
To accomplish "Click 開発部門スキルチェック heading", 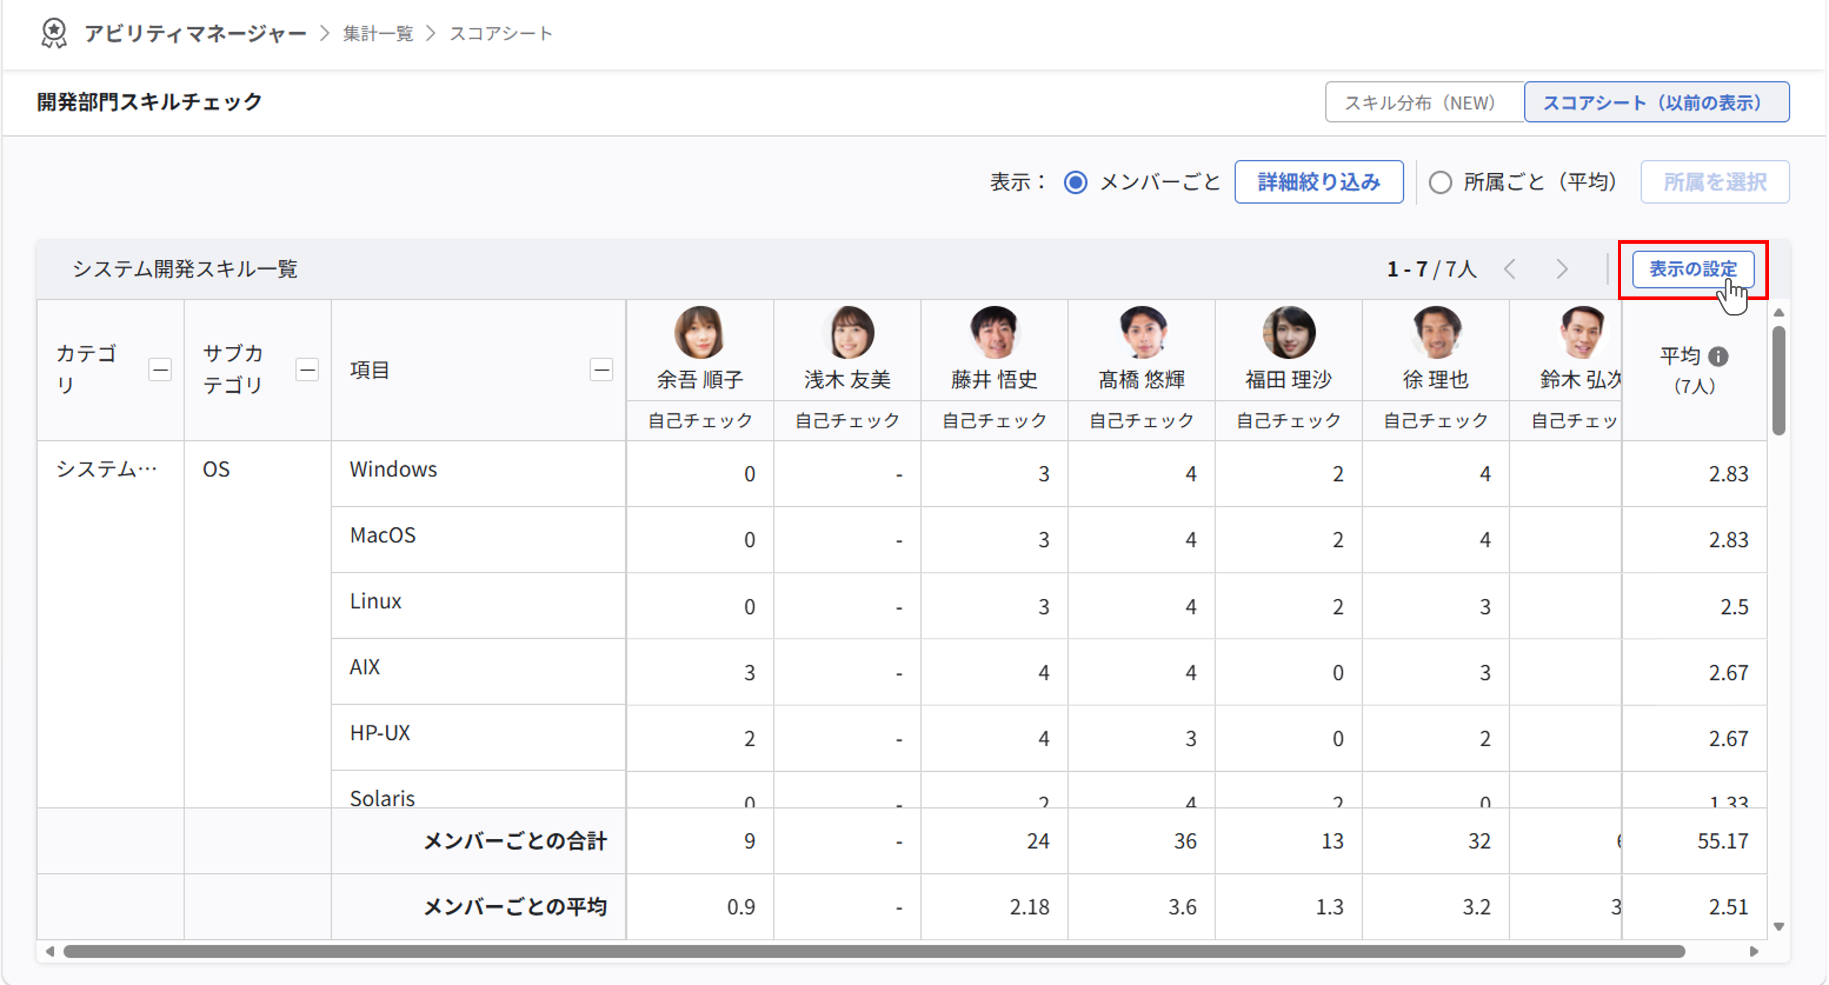I will 149,102.
